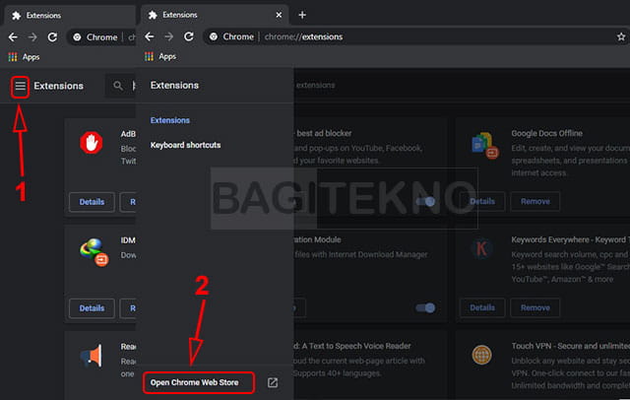Select Extensions in the side menu

coord(170,120)
